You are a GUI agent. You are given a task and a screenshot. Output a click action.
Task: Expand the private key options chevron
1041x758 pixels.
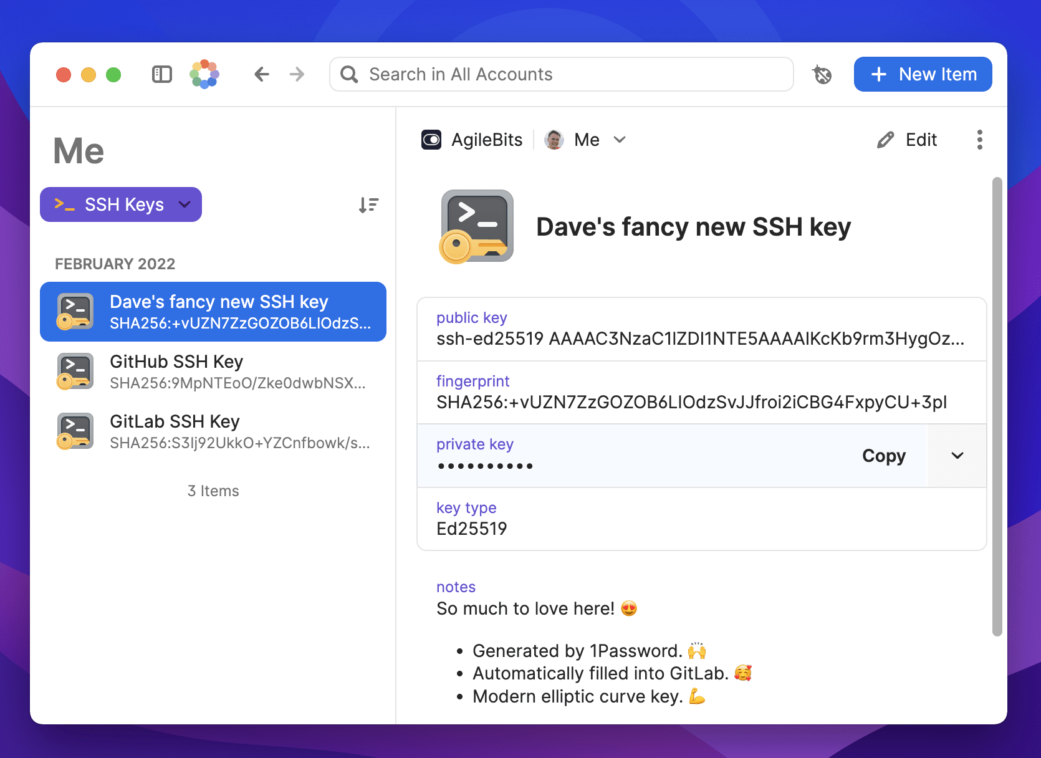tap(957, 456)
